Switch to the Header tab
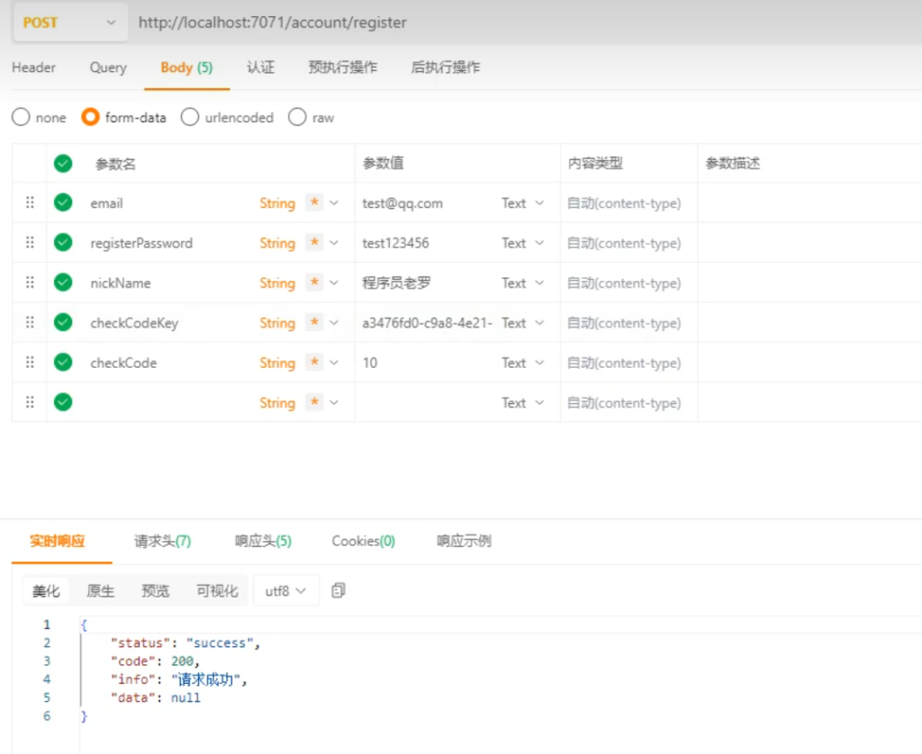 [34, 67]
